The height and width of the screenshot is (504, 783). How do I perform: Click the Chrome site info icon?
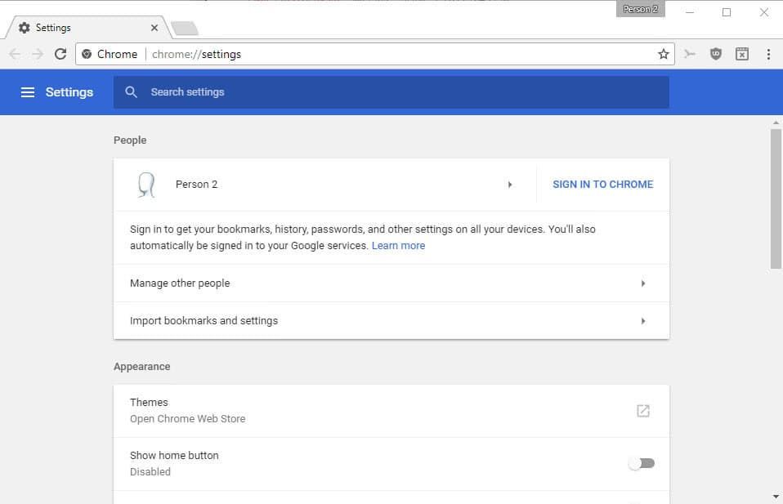pos(87,54)
